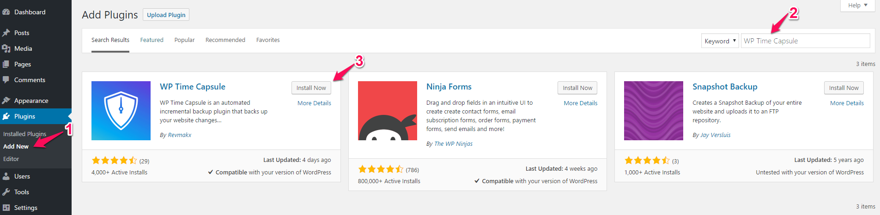Viewport: 880px width, 215px height.
Task: Open Dashboard menu item
Action: click(x=36, y=12)
